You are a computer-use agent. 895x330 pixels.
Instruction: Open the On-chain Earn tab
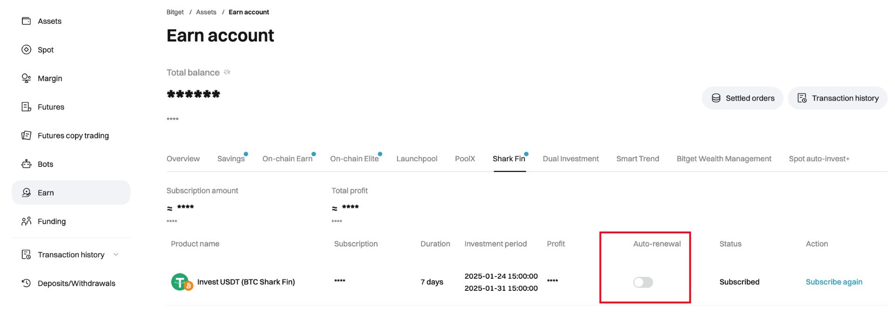tap(287, 159)
